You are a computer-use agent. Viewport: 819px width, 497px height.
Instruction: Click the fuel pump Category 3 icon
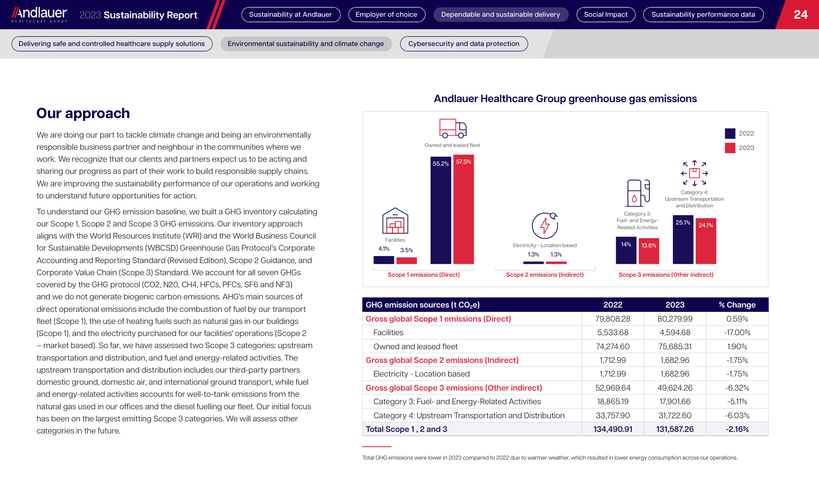[x=638, y=193]
